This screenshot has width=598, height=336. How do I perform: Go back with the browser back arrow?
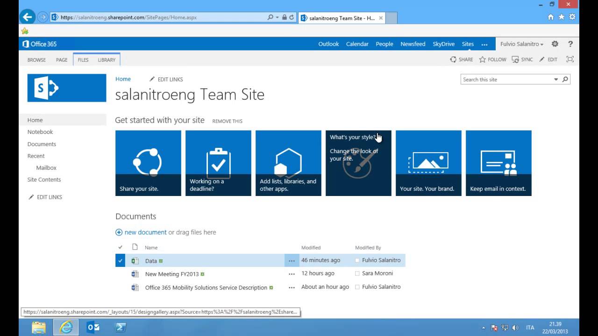point(28,17)
